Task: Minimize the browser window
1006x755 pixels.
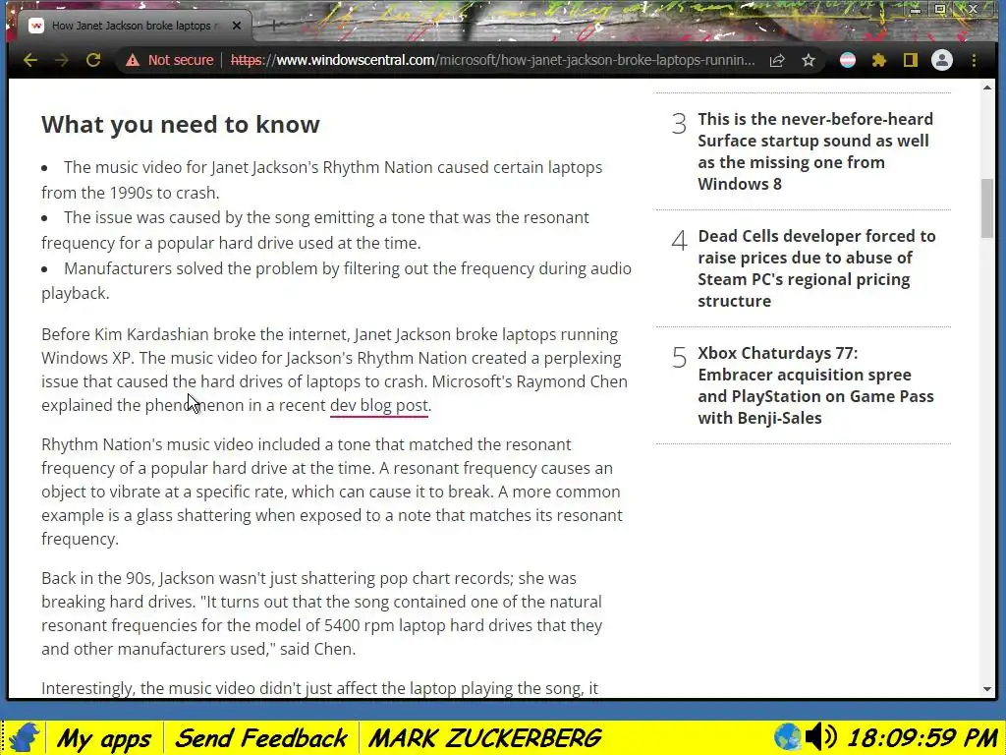Action: (x=916, y=10)
